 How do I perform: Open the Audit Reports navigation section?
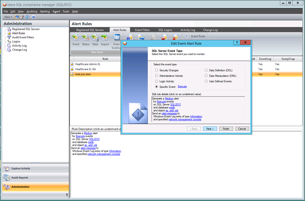(x=20, y=178)
